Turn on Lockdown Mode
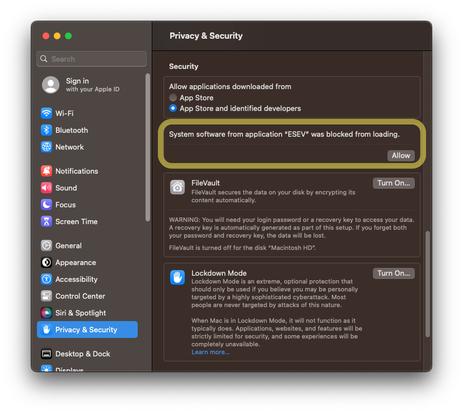Screen dimensions: 463x413 click(394, 273)
